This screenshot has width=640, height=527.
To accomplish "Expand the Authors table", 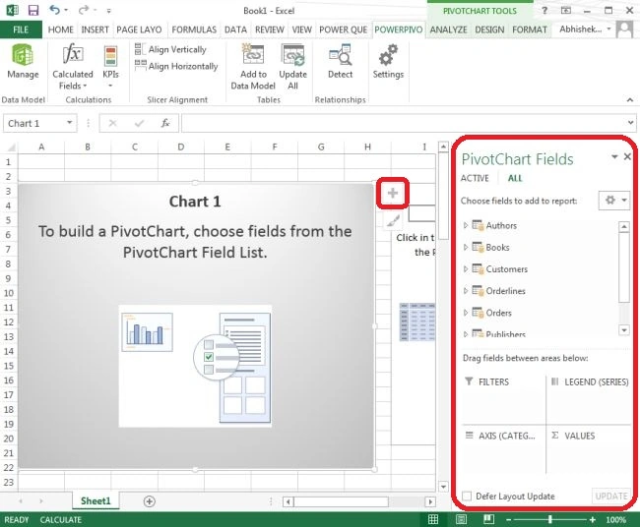I will pyautogui.click(x=466, y=225).
